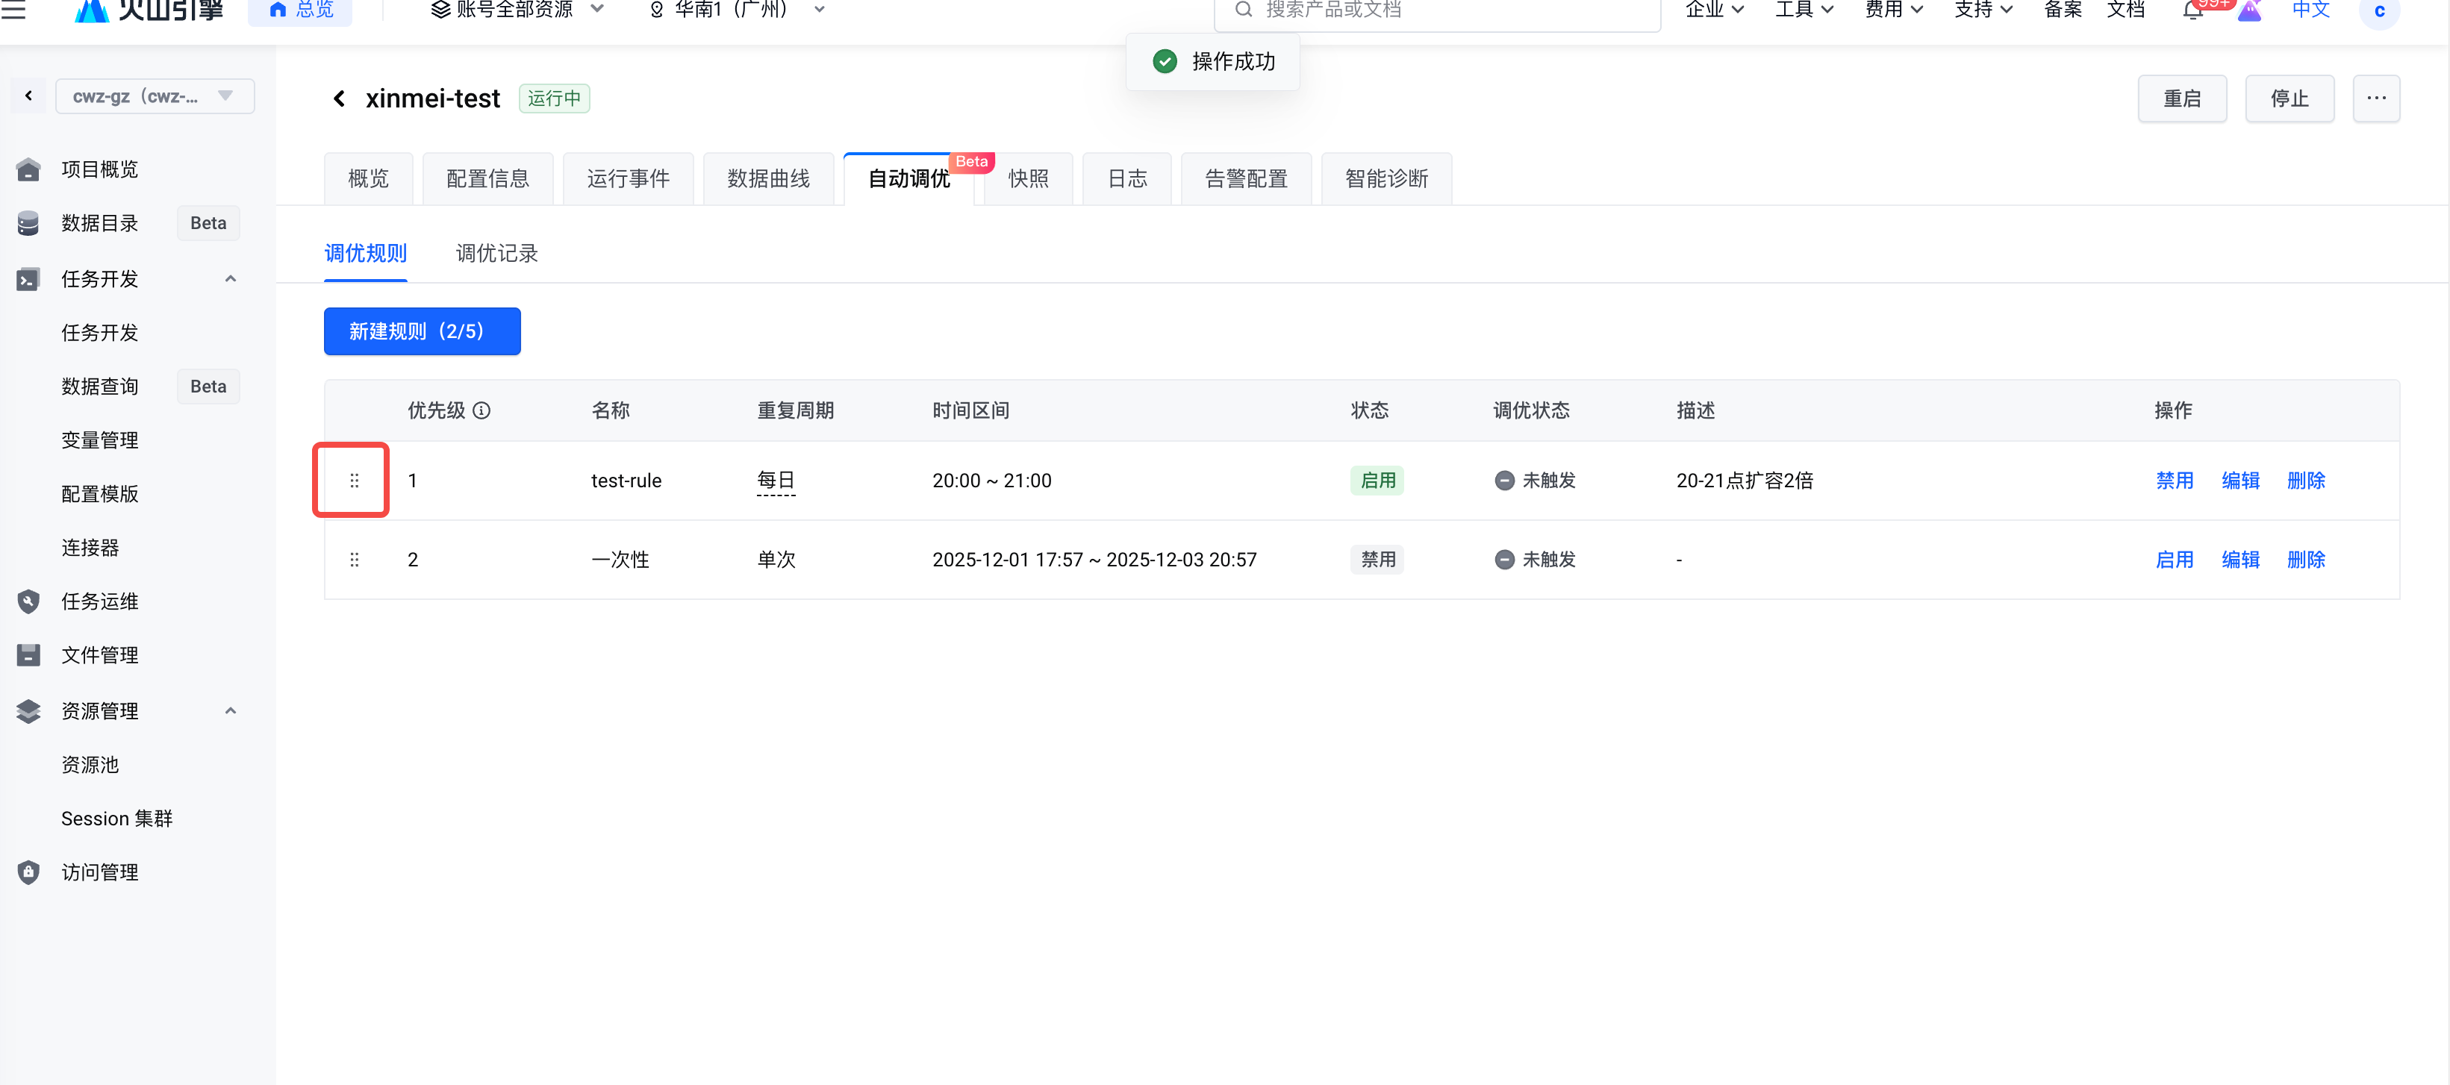Click the back arrow beside xinmei-test

[339, 98]
